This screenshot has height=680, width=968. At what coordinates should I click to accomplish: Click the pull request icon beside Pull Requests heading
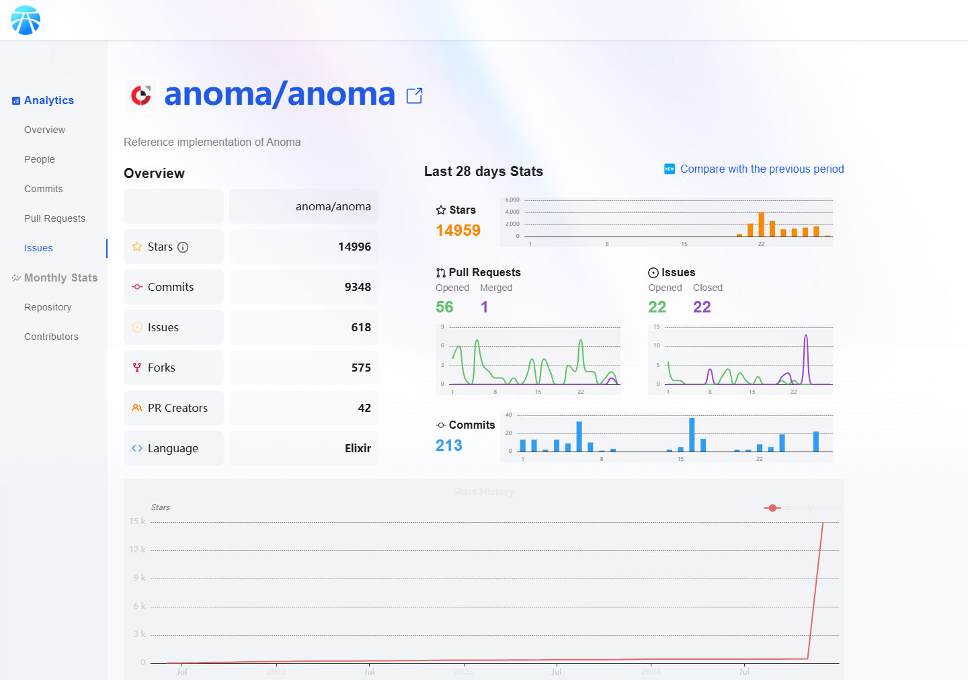[441, 273]
